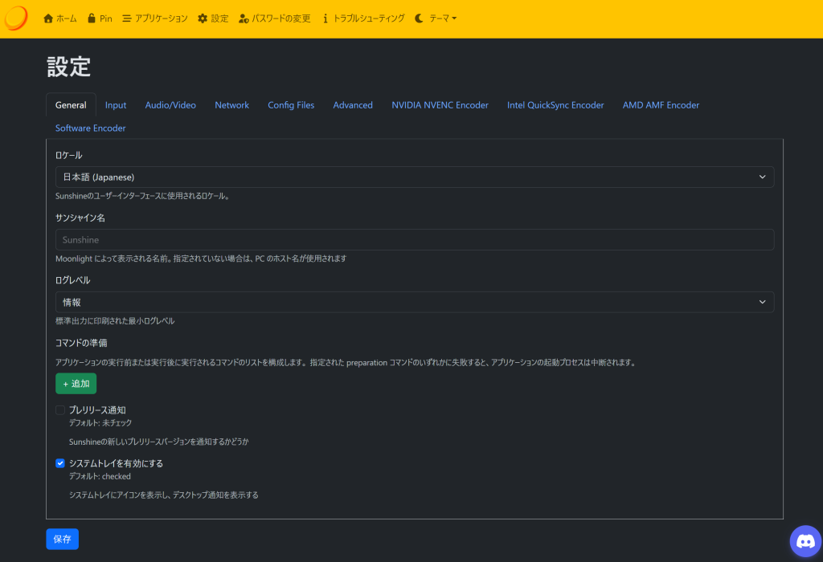Select the Software Encoder tab

[90, 128]
